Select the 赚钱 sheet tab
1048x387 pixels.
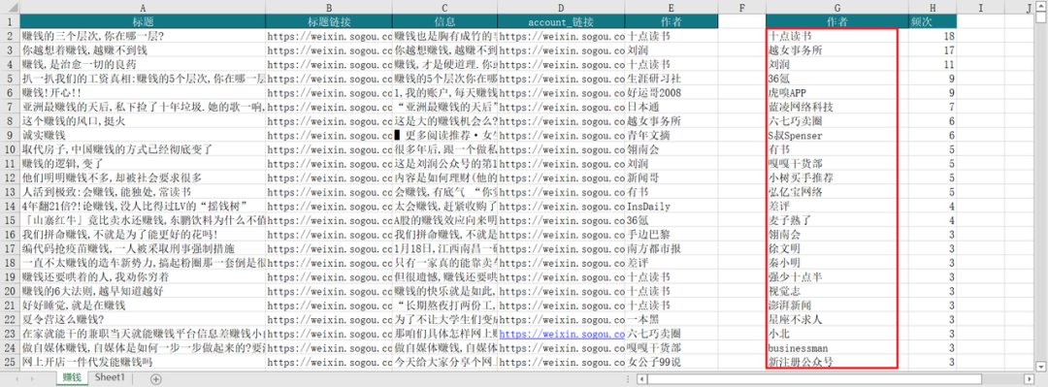pos(72,378)
